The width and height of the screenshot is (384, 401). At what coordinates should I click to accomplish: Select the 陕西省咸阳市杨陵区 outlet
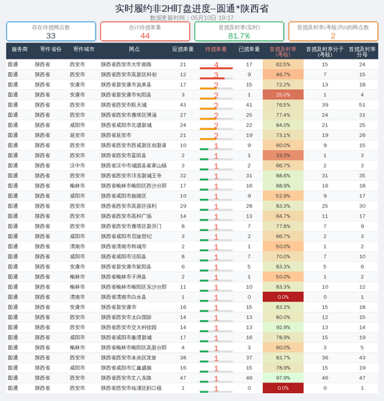[123, 196]
